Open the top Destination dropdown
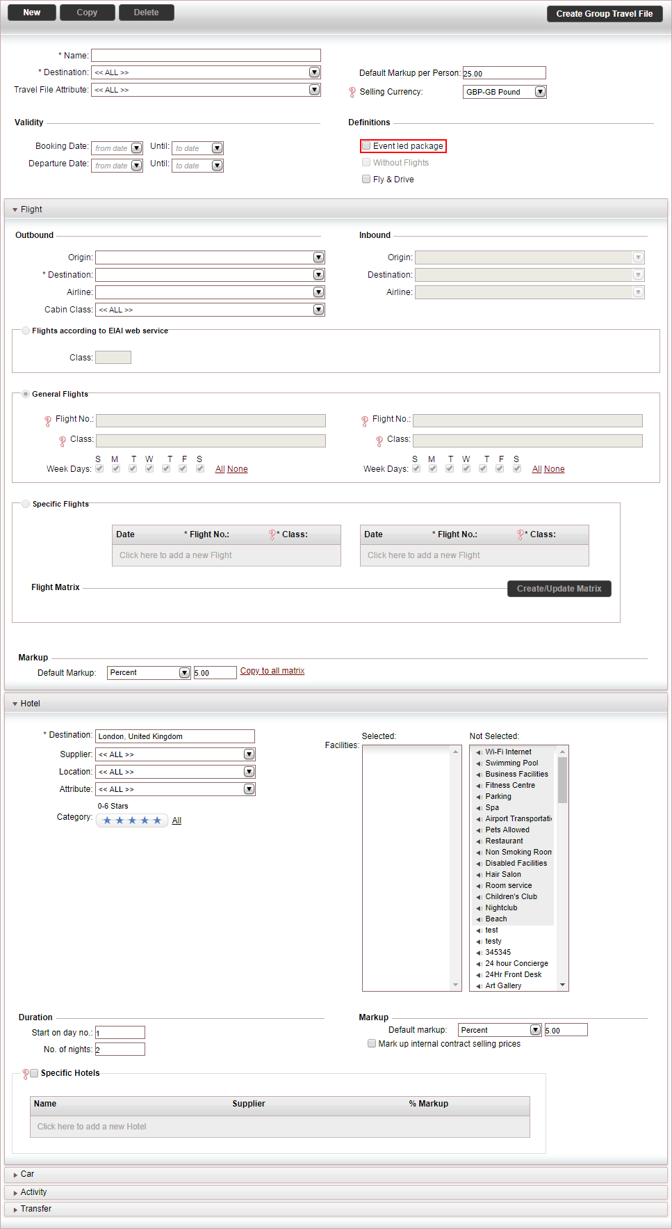This screenshot has width=672, height=1229. click(x=315, y=72)
